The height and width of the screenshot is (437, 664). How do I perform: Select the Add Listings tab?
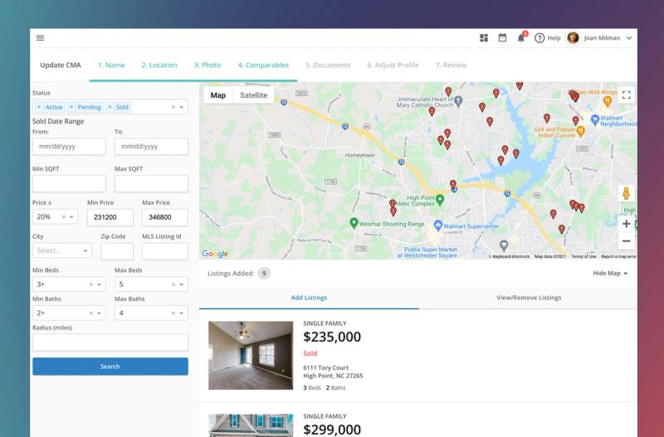point(309,298)
